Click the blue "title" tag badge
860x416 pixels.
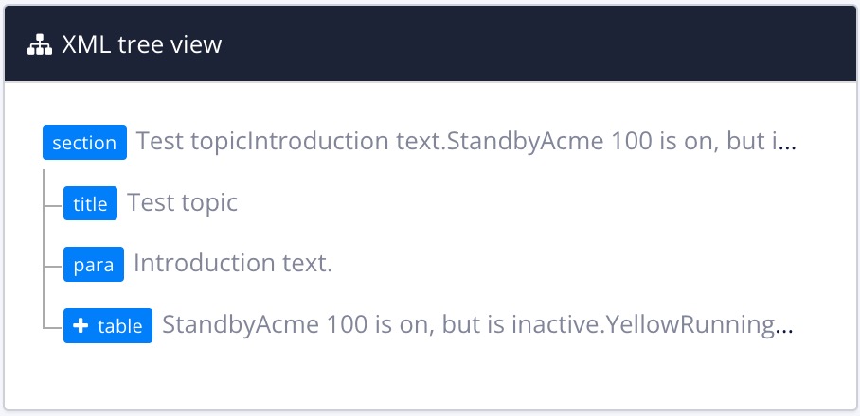90,203
